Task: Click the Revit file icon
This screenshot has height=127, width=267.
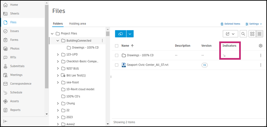Action: [x=124, y=65]
